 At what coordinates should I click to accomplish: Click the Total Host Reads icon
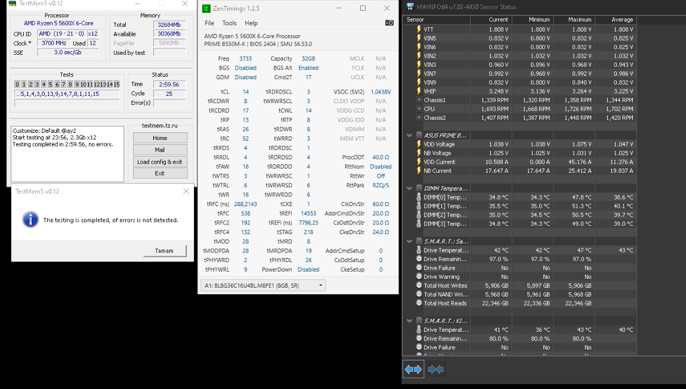click(x=419, y=303)
